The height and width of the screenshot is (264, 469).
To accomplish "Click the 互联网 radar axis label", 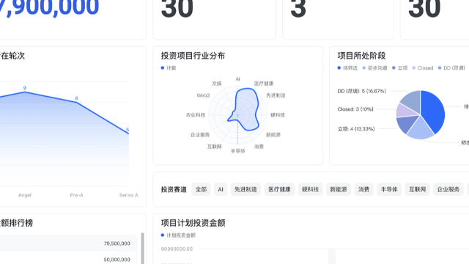I will click(x=215, y=147).
